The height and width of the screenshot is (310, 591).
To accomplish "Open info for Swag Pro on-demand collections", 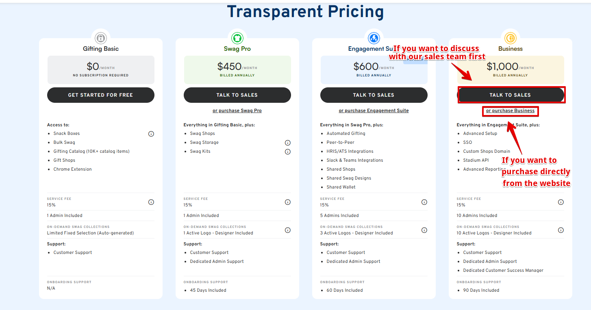I will click(x=288, y=230).
